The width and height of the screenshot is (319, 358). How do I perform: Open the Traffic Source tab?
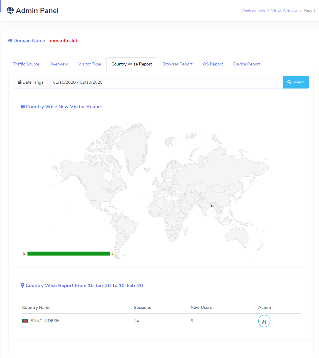(26, 64)
